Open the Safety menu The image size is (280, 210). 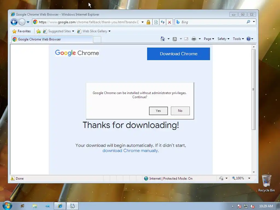pos(223,39)
